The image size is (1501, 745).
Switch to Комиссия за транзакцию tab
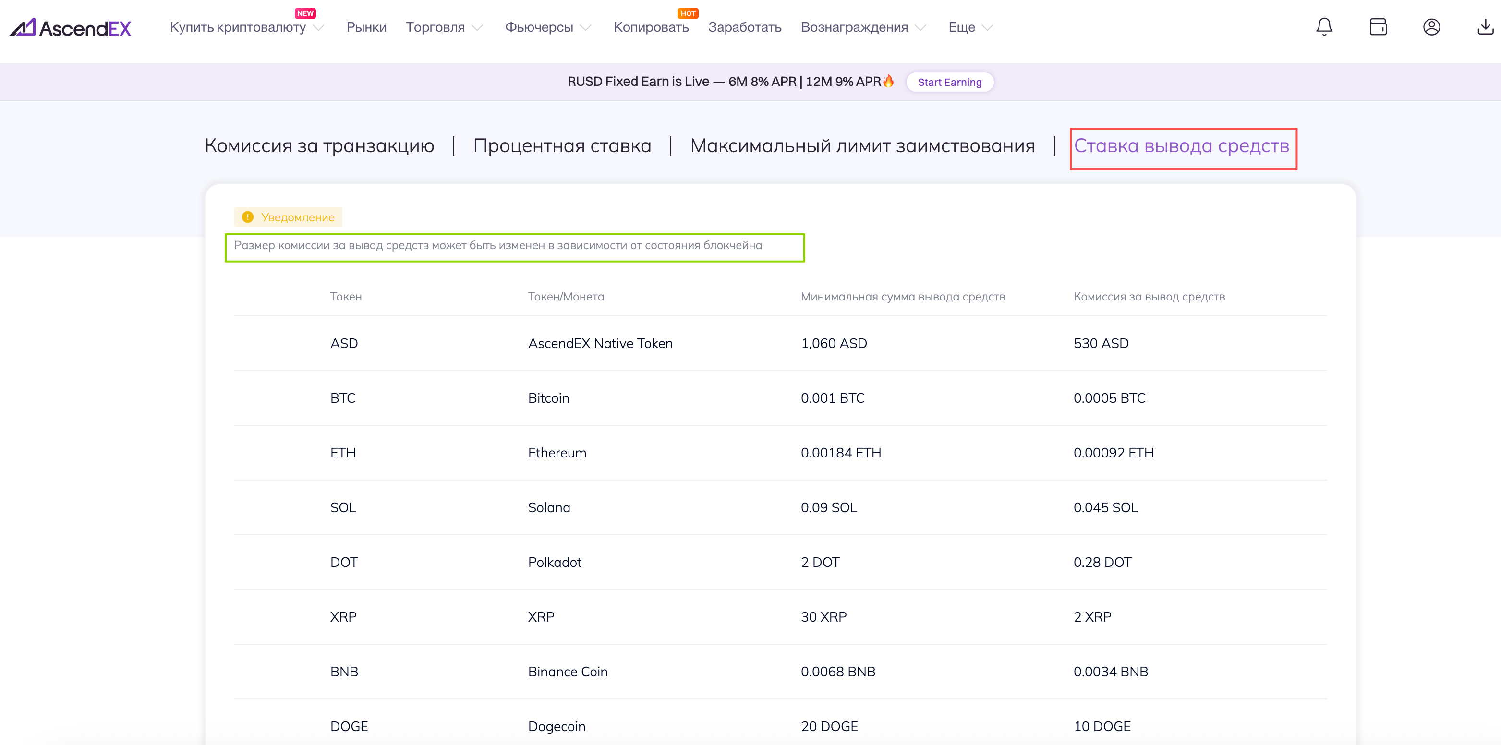[319, 145]
